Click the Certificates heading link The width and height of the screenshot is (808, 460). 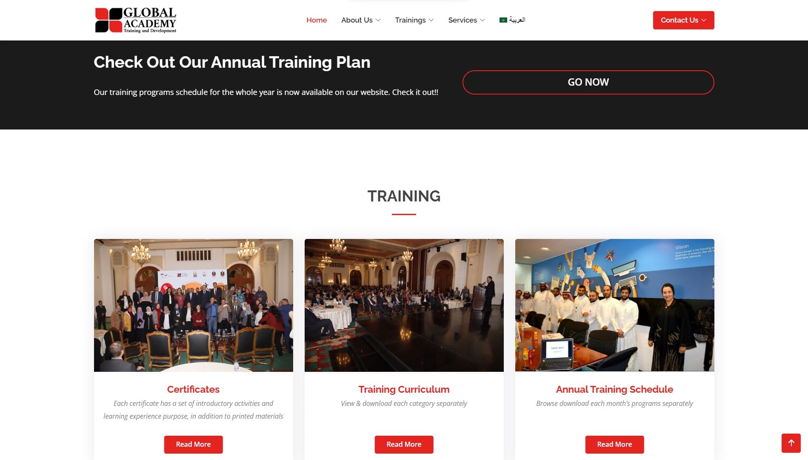click(x=193, y=389)
